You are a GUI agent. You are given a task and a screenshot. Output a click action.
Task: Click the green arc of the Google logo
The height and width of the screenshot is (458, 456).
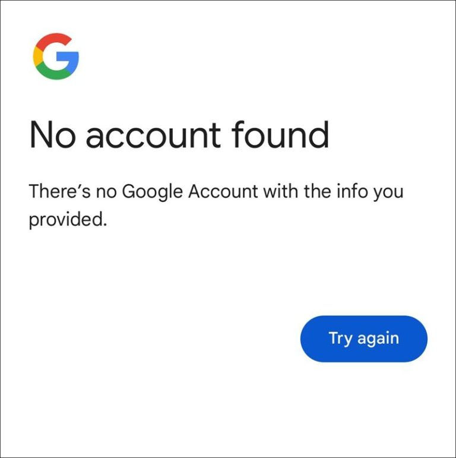click(x=53, y=73)
